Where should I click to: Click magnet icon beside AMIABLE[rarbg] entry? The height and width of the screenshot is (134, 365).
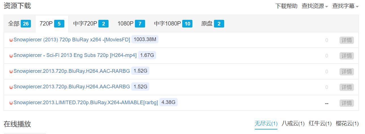[11, 103]
